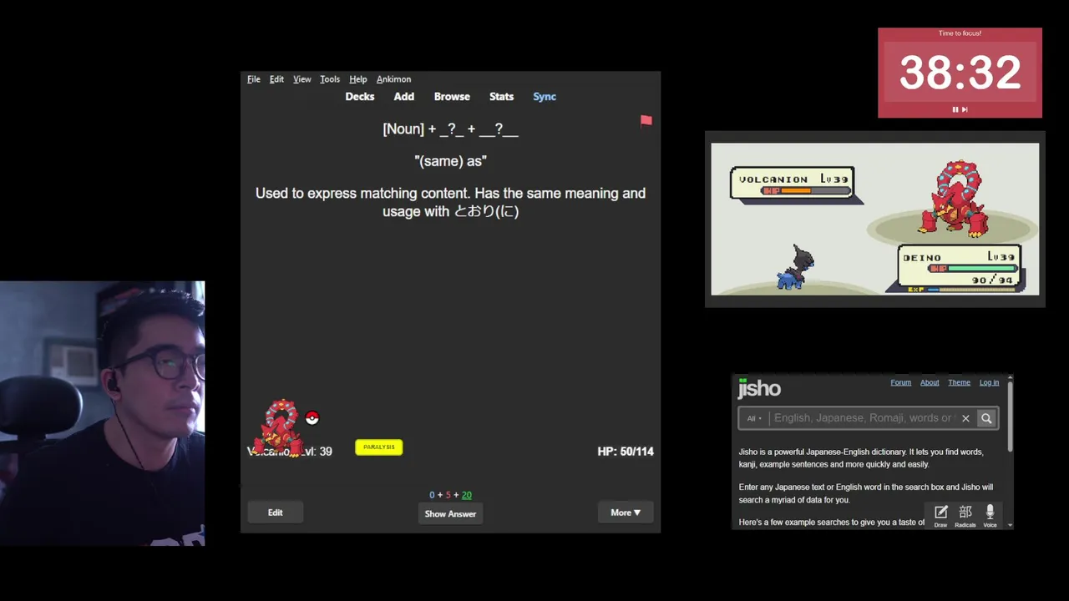Open the Voice input on Jisho
The height and width of the screenshot is (601, 1069).
(x=990, y=515)
